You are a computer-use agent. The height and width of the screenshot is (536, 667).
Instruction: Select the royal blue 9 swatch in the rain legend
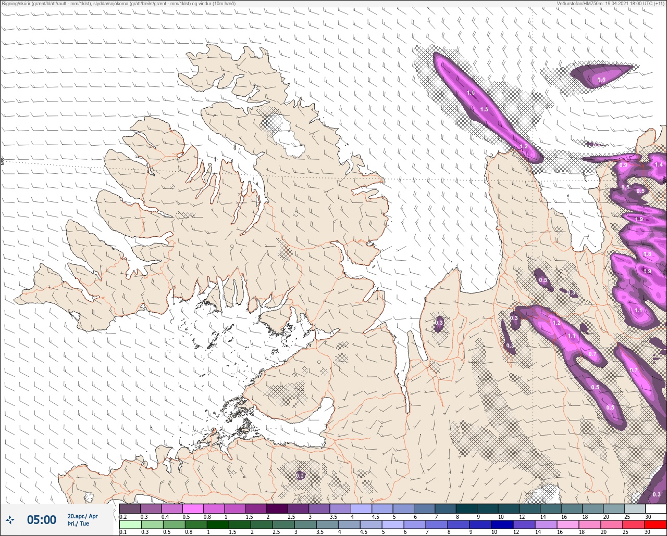[479, 524]
